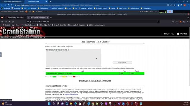Image resolution: width=190 pixels, height=106 pixels.
Task: Click inside the hash input text area
Action: 73,58
